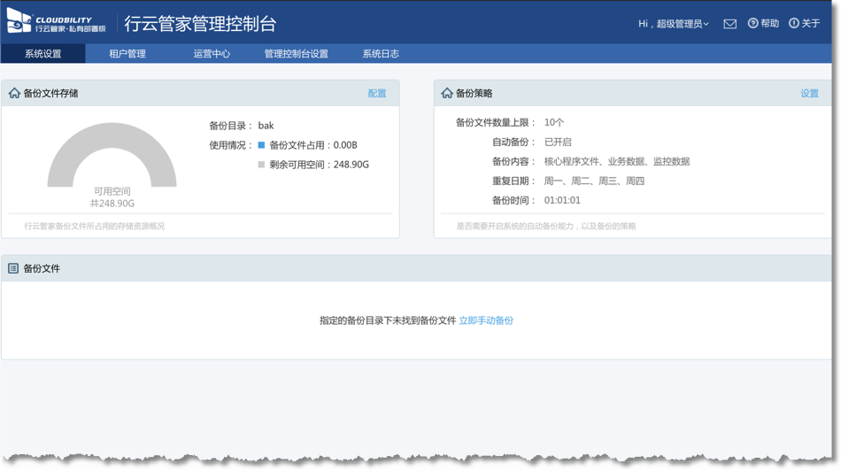Click the gray storage gauge chart
Viewport: 841px width, 471px height.
tap(112, 146)
